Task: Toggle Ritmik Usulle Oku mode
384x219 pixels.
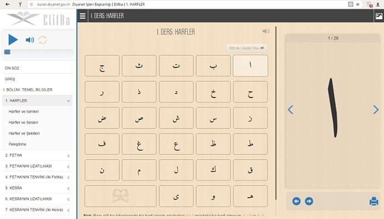Action: tap(247, 48)
